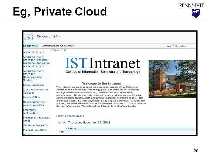Open first Academic Affairs sidebar link

click(x=33, y=52)
